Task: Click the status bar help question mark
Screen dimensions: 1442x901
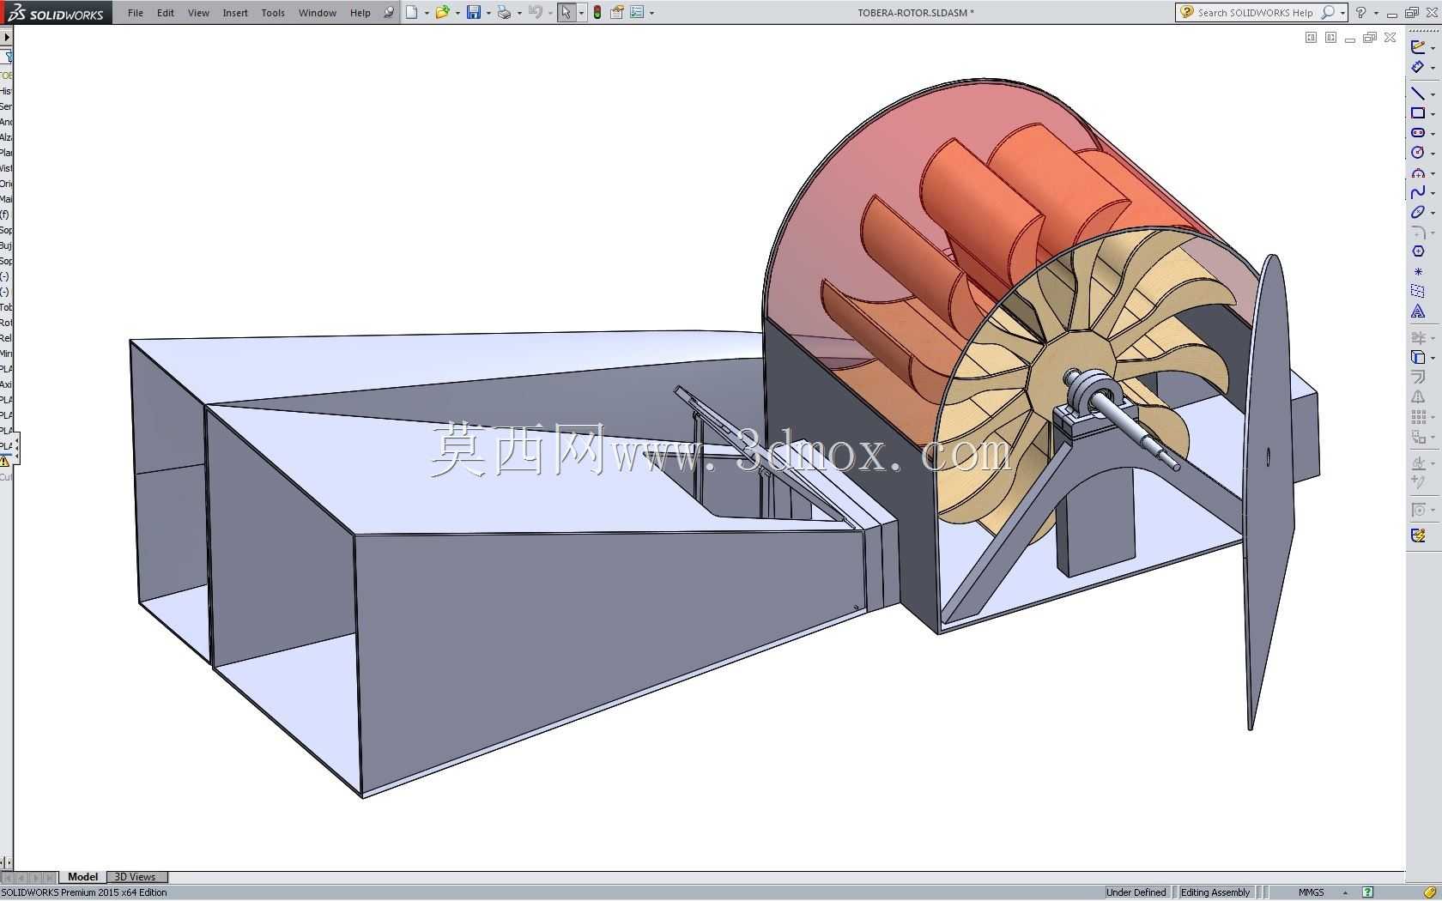Action: (1368, 892)
